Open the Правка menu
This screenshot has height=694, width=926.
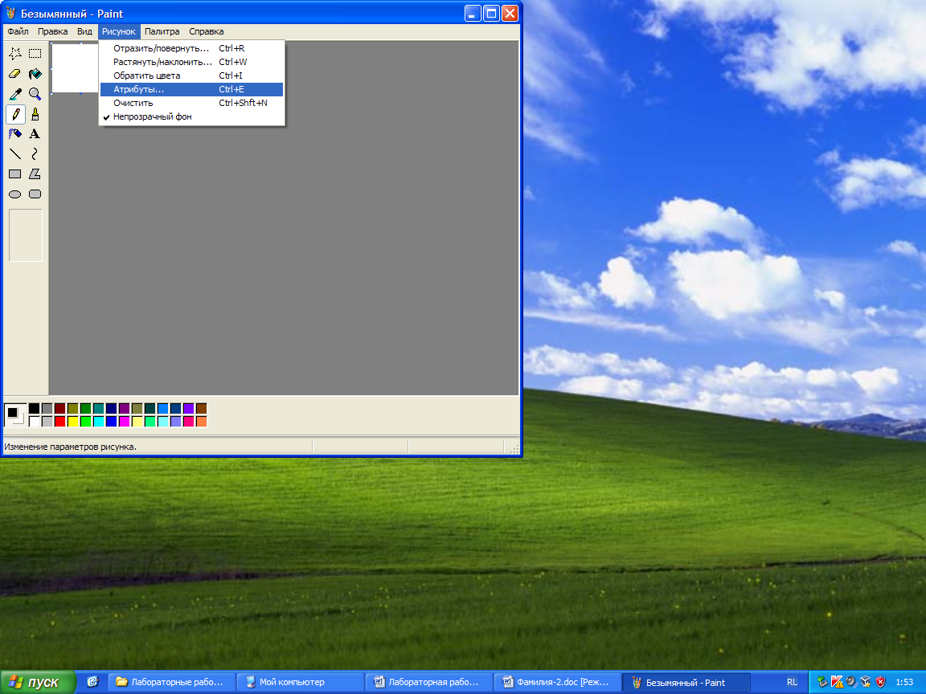pyautogui.click(x=52, y=31)
